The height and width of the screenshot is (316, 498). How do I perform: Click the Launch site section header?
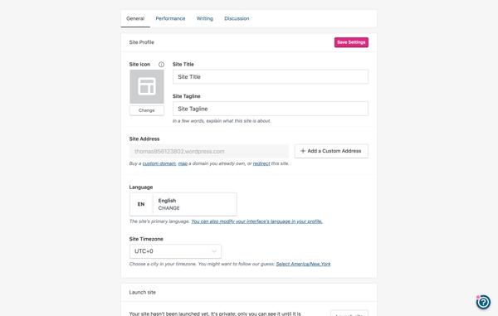pos(142,292)
